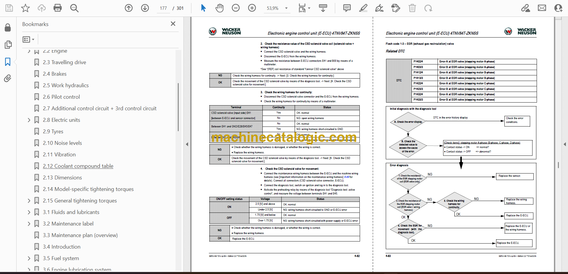Share a link to this file

(526, 8)
